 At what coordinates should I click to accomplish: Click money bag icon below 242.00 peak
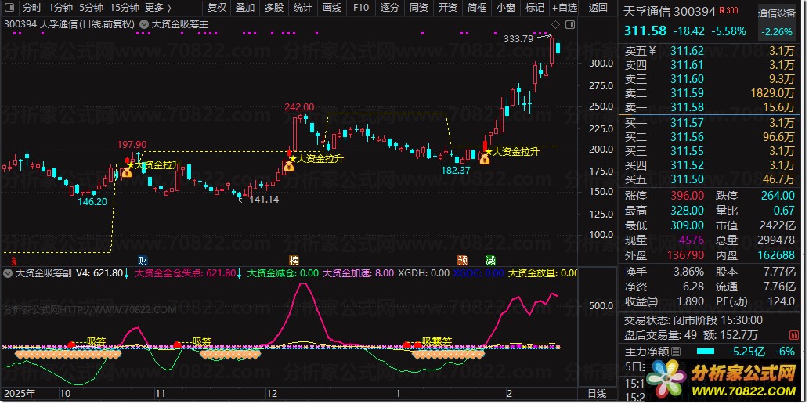click(x=288, y=166)
